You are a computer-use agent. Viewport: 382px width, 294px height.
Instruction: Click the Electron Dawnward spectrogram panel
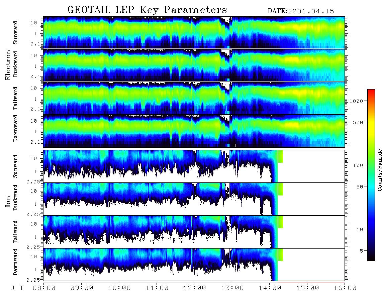[194, 131]
